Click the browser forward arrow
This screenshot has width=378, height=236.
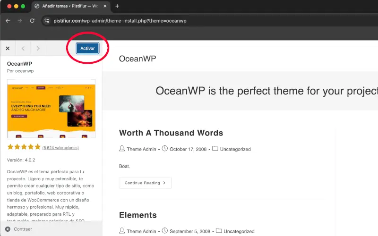point(20,21)
